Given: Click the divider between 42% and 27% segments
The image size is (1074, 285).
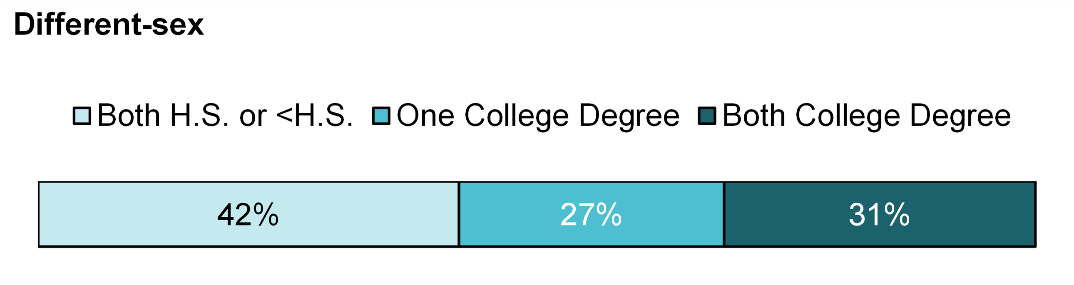Looking at the screenshot, I should (x=459, y=215).
